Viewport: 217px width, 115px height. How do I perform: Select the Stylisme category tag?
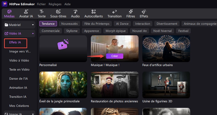(x=72, y=31)
